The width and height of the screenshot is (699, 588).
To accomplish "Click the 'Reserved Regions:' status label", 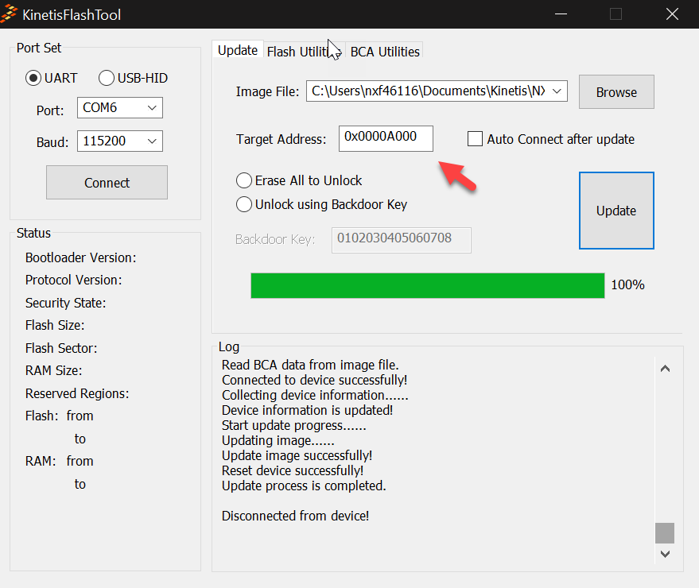I will (77, 393).
